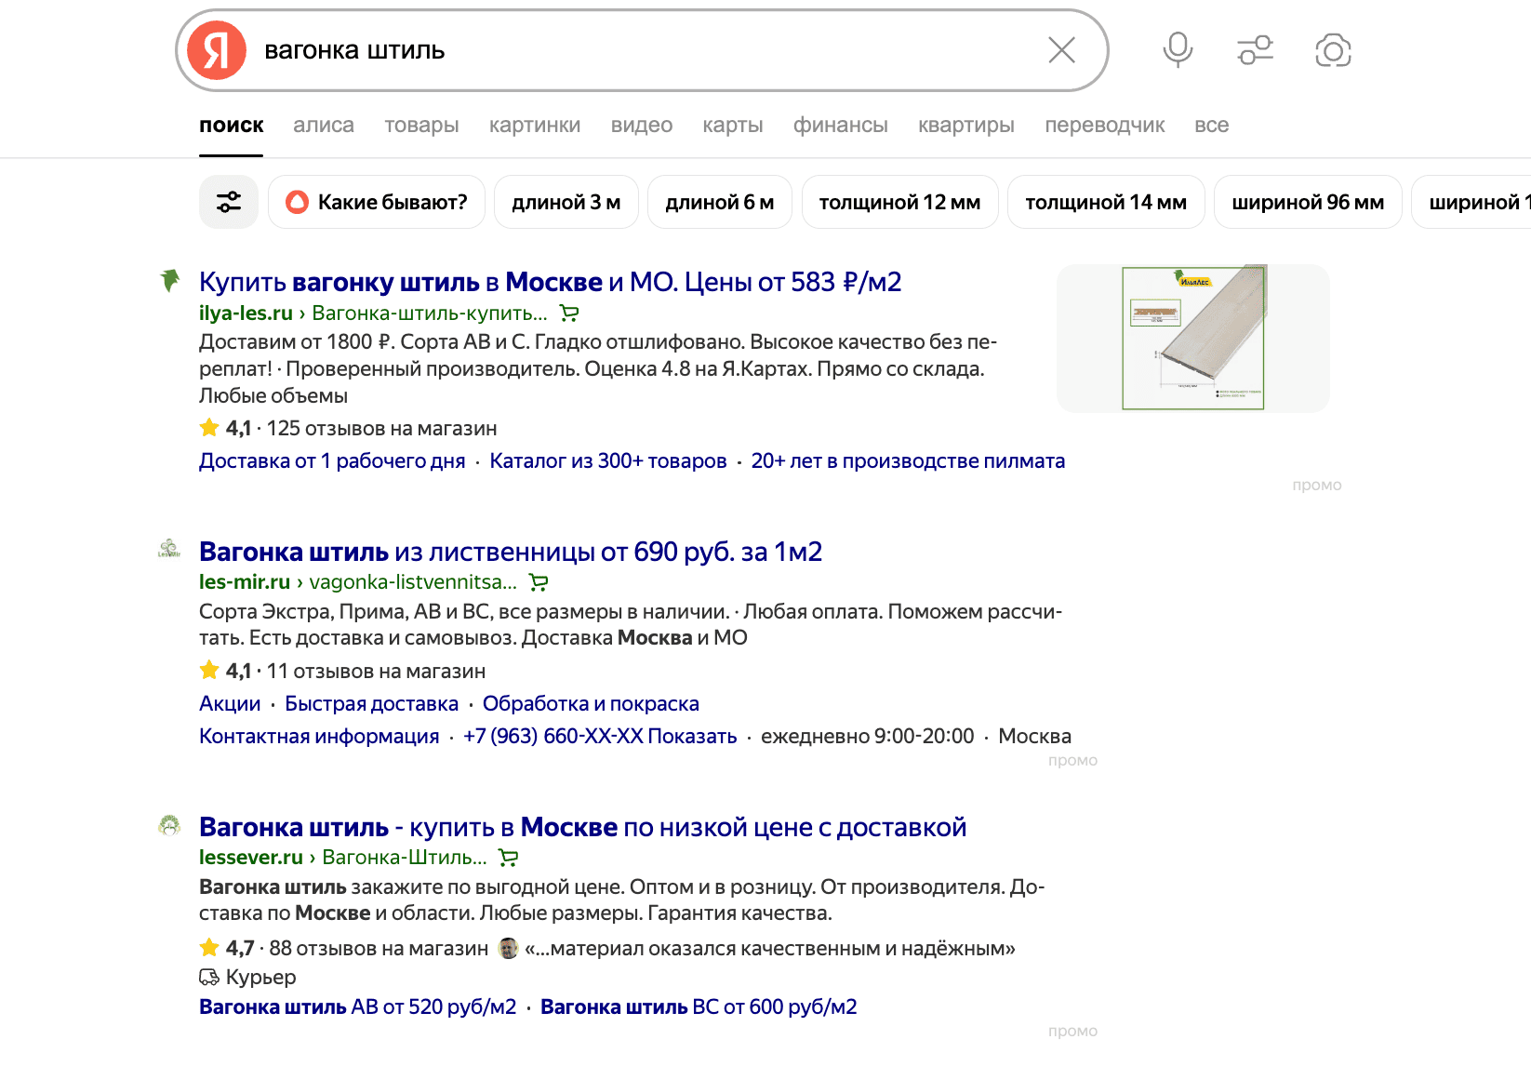
Task: Open 'Быстрая доставка' sitelink
Action: 372,704
